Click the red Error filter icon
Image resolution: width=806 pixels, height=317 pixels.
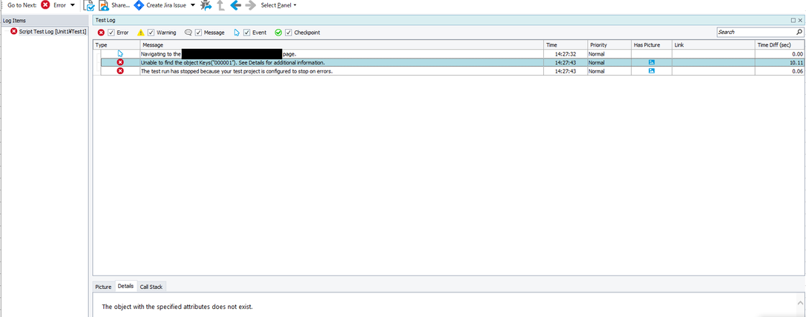pyautogui.click(x=101, y=33)
